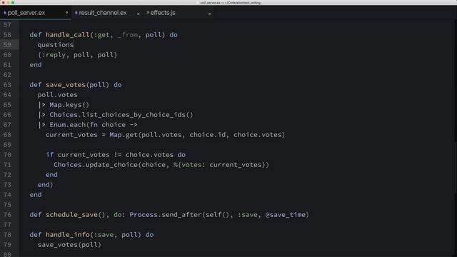This screenshot has width=457, height=257.
Task: Click 'current_votes' variable on line 68
Action: click(71, 135)
